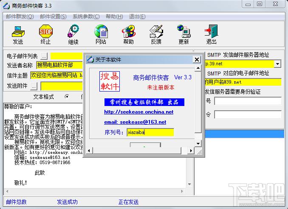The width and height of the screenshot is (288, 209).
Task: Open the 邮件群发(Q) menu
Action: (20, 17)
